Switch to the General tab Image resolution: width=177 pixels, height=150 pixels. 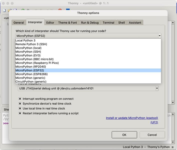click(19, 22)
